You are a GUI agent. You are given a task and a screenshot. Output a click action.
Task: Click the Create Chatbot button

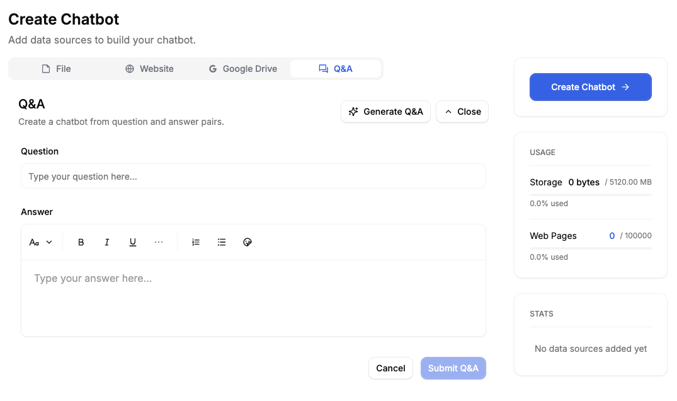tap(590, 87)
